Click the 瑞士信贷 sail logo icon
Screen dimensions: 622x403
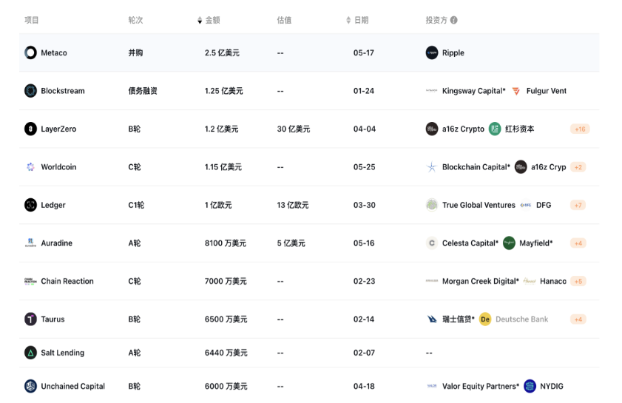point(432,319)
